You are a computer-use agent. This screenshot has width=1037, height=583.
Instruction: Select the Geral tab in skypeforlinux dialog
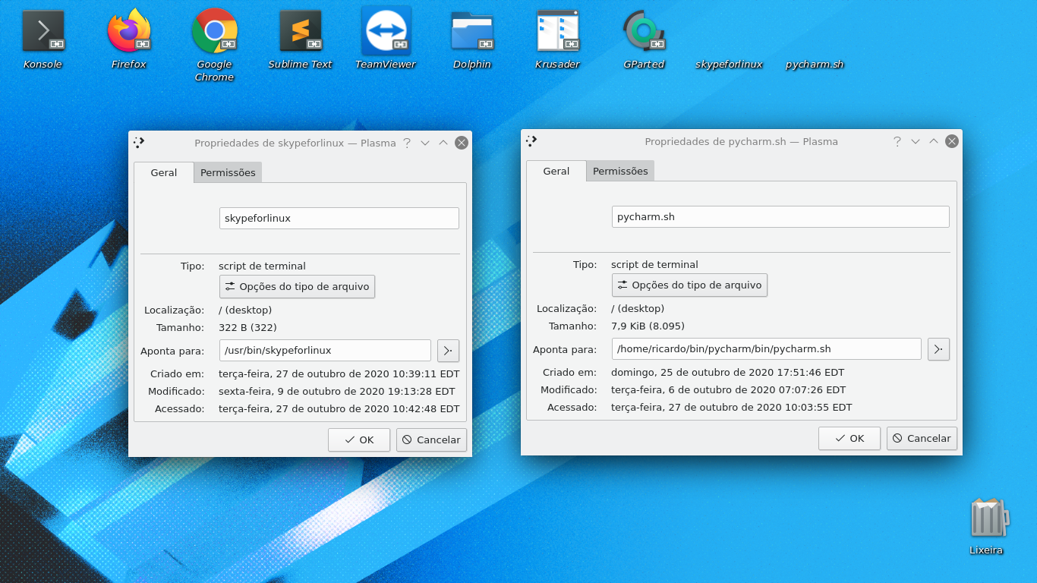coord(164,172)
